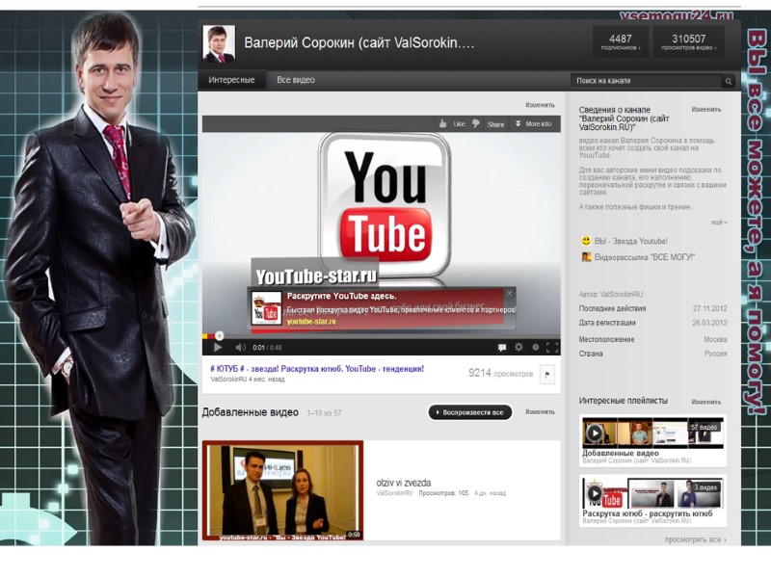771x578 pixels.
Task: Open the player settings gear
Action: [x=518, y=347]
